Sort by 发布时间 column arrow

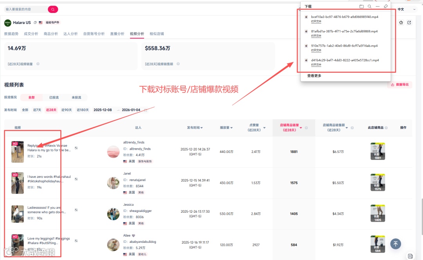click(202, 128)
